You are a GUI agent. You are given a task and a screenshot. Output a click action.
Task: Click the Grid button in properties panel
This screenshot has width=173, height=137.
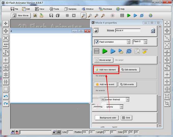pos(126,118)
